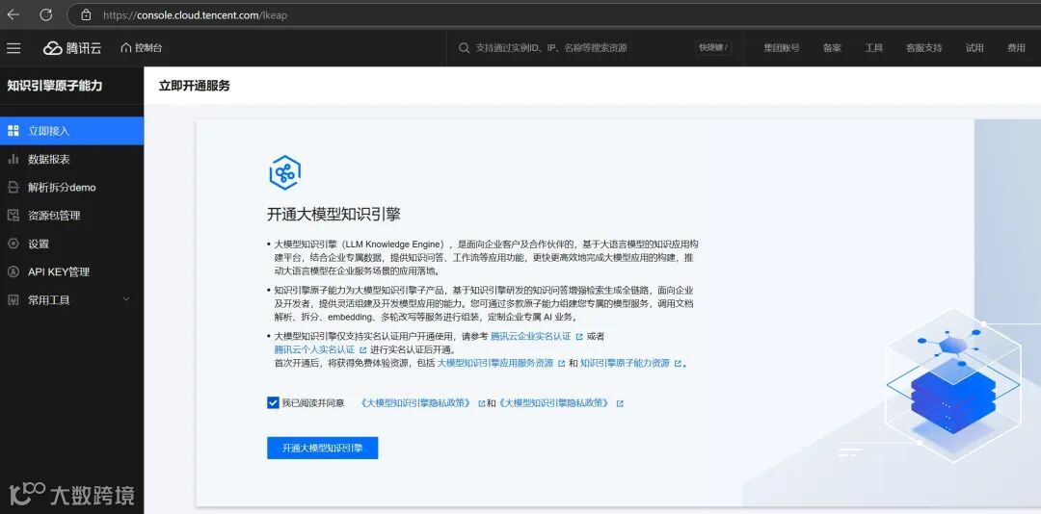Click the 设置 gear icon
This screenshot has height=514, width=1041.
pyautogui.click(x=13, y=244)
